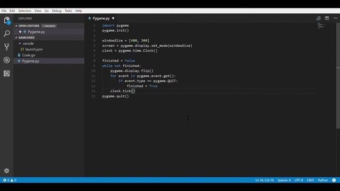Open the File menu

[x=4, y=11]
